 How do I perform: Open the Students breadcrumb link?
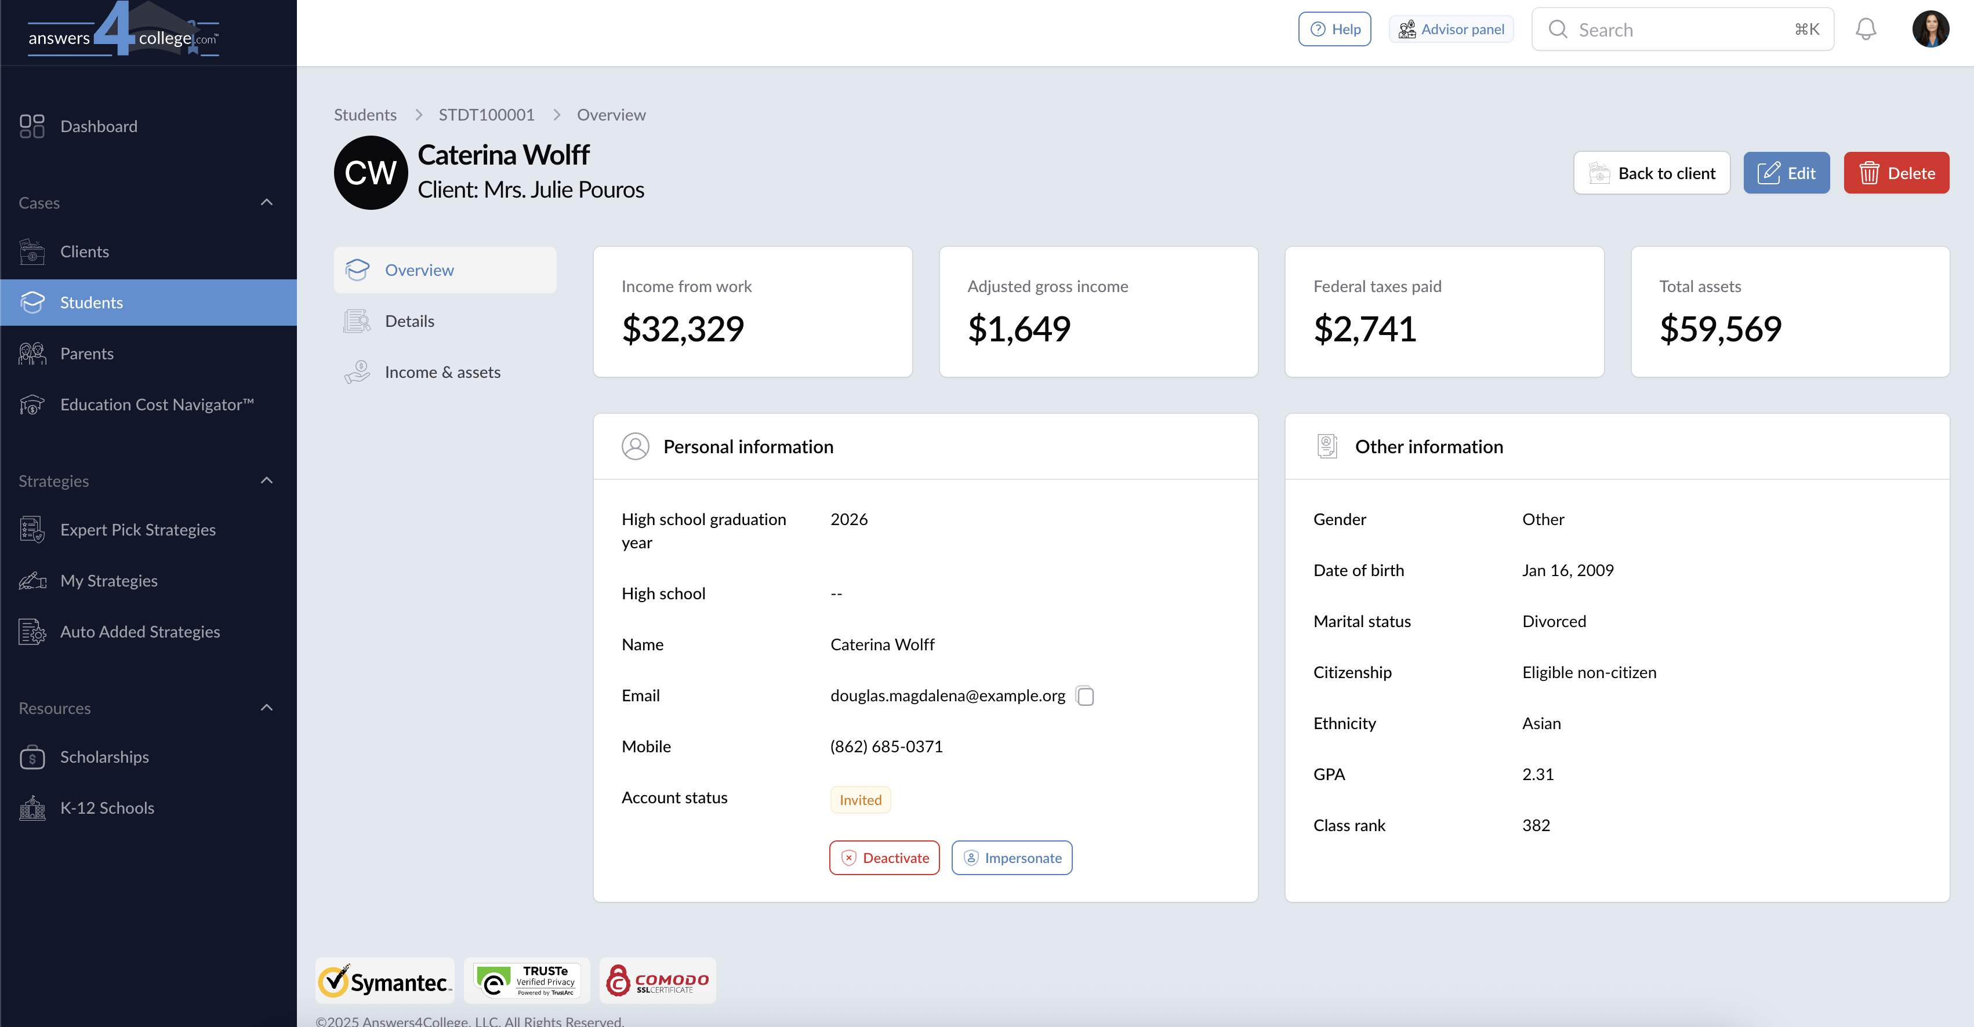pyautogui.click(x=365, y=115)
